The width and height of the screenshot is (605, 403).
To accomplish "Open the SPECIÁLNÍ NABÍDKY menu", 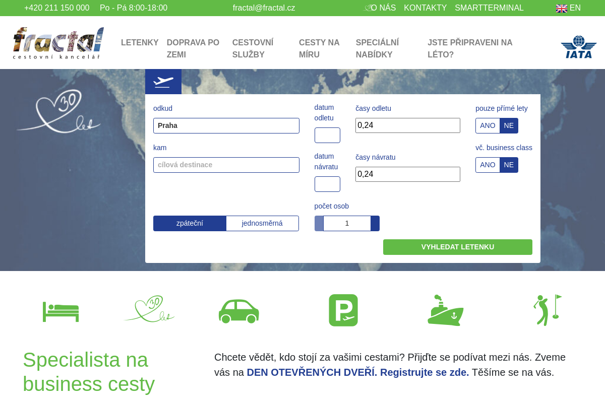I will coord(377,48).
